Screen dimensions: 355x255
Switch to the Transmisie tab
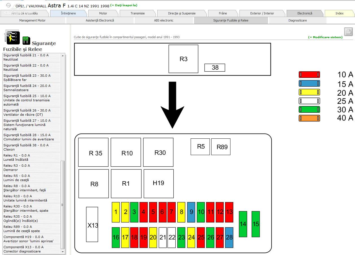coord(138,13)
